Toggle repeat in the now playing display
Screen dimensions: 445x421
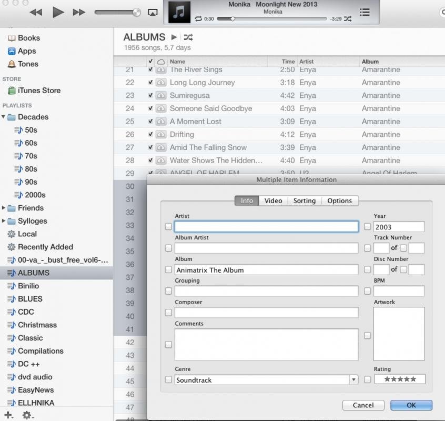(x=198, y=19)
